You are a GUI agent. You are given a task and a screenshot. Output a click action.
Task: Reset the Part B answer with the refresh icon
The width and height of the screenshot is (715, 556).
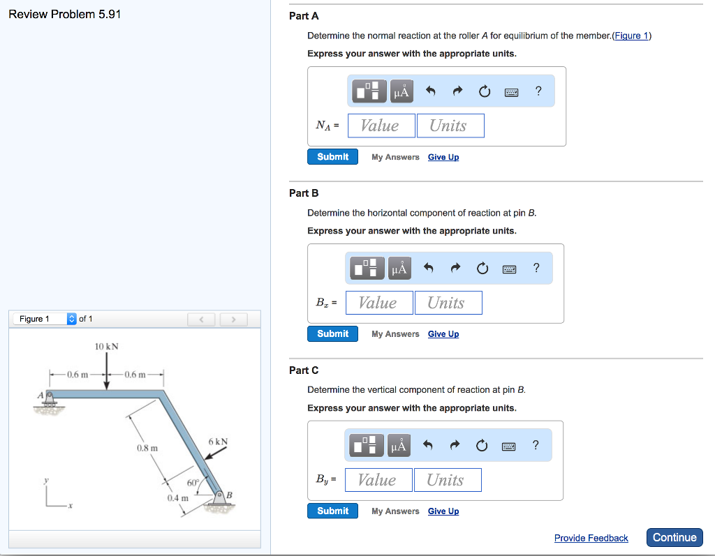tap(482, 268)
